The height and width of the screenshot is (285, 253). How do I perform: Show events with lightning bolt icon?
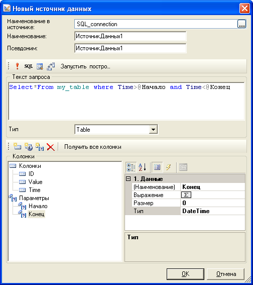pos(168,167)
